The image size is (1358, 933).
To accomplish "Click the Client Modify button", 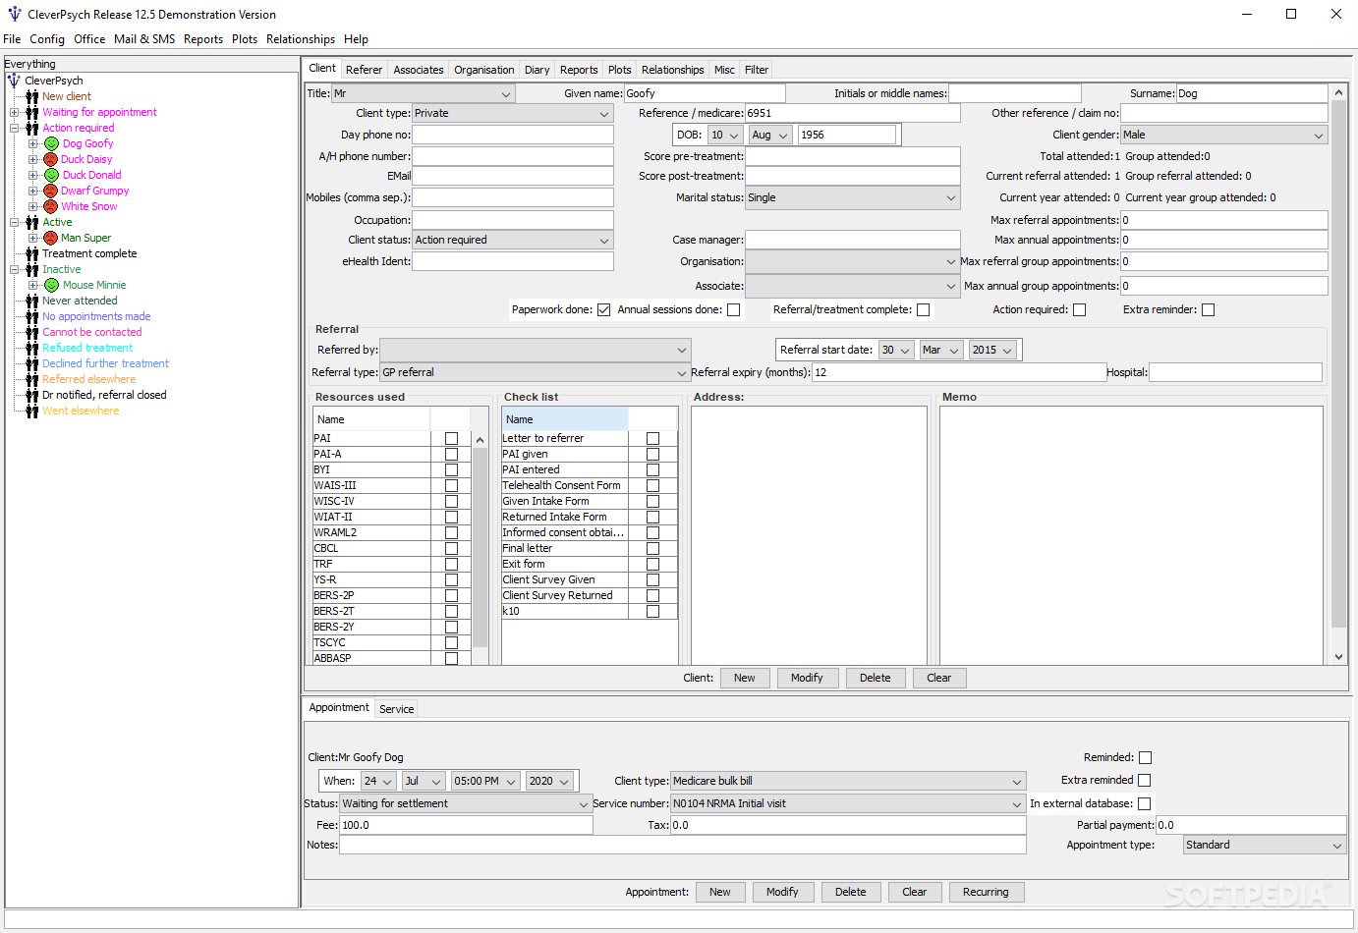I will [x=807, y=678].
